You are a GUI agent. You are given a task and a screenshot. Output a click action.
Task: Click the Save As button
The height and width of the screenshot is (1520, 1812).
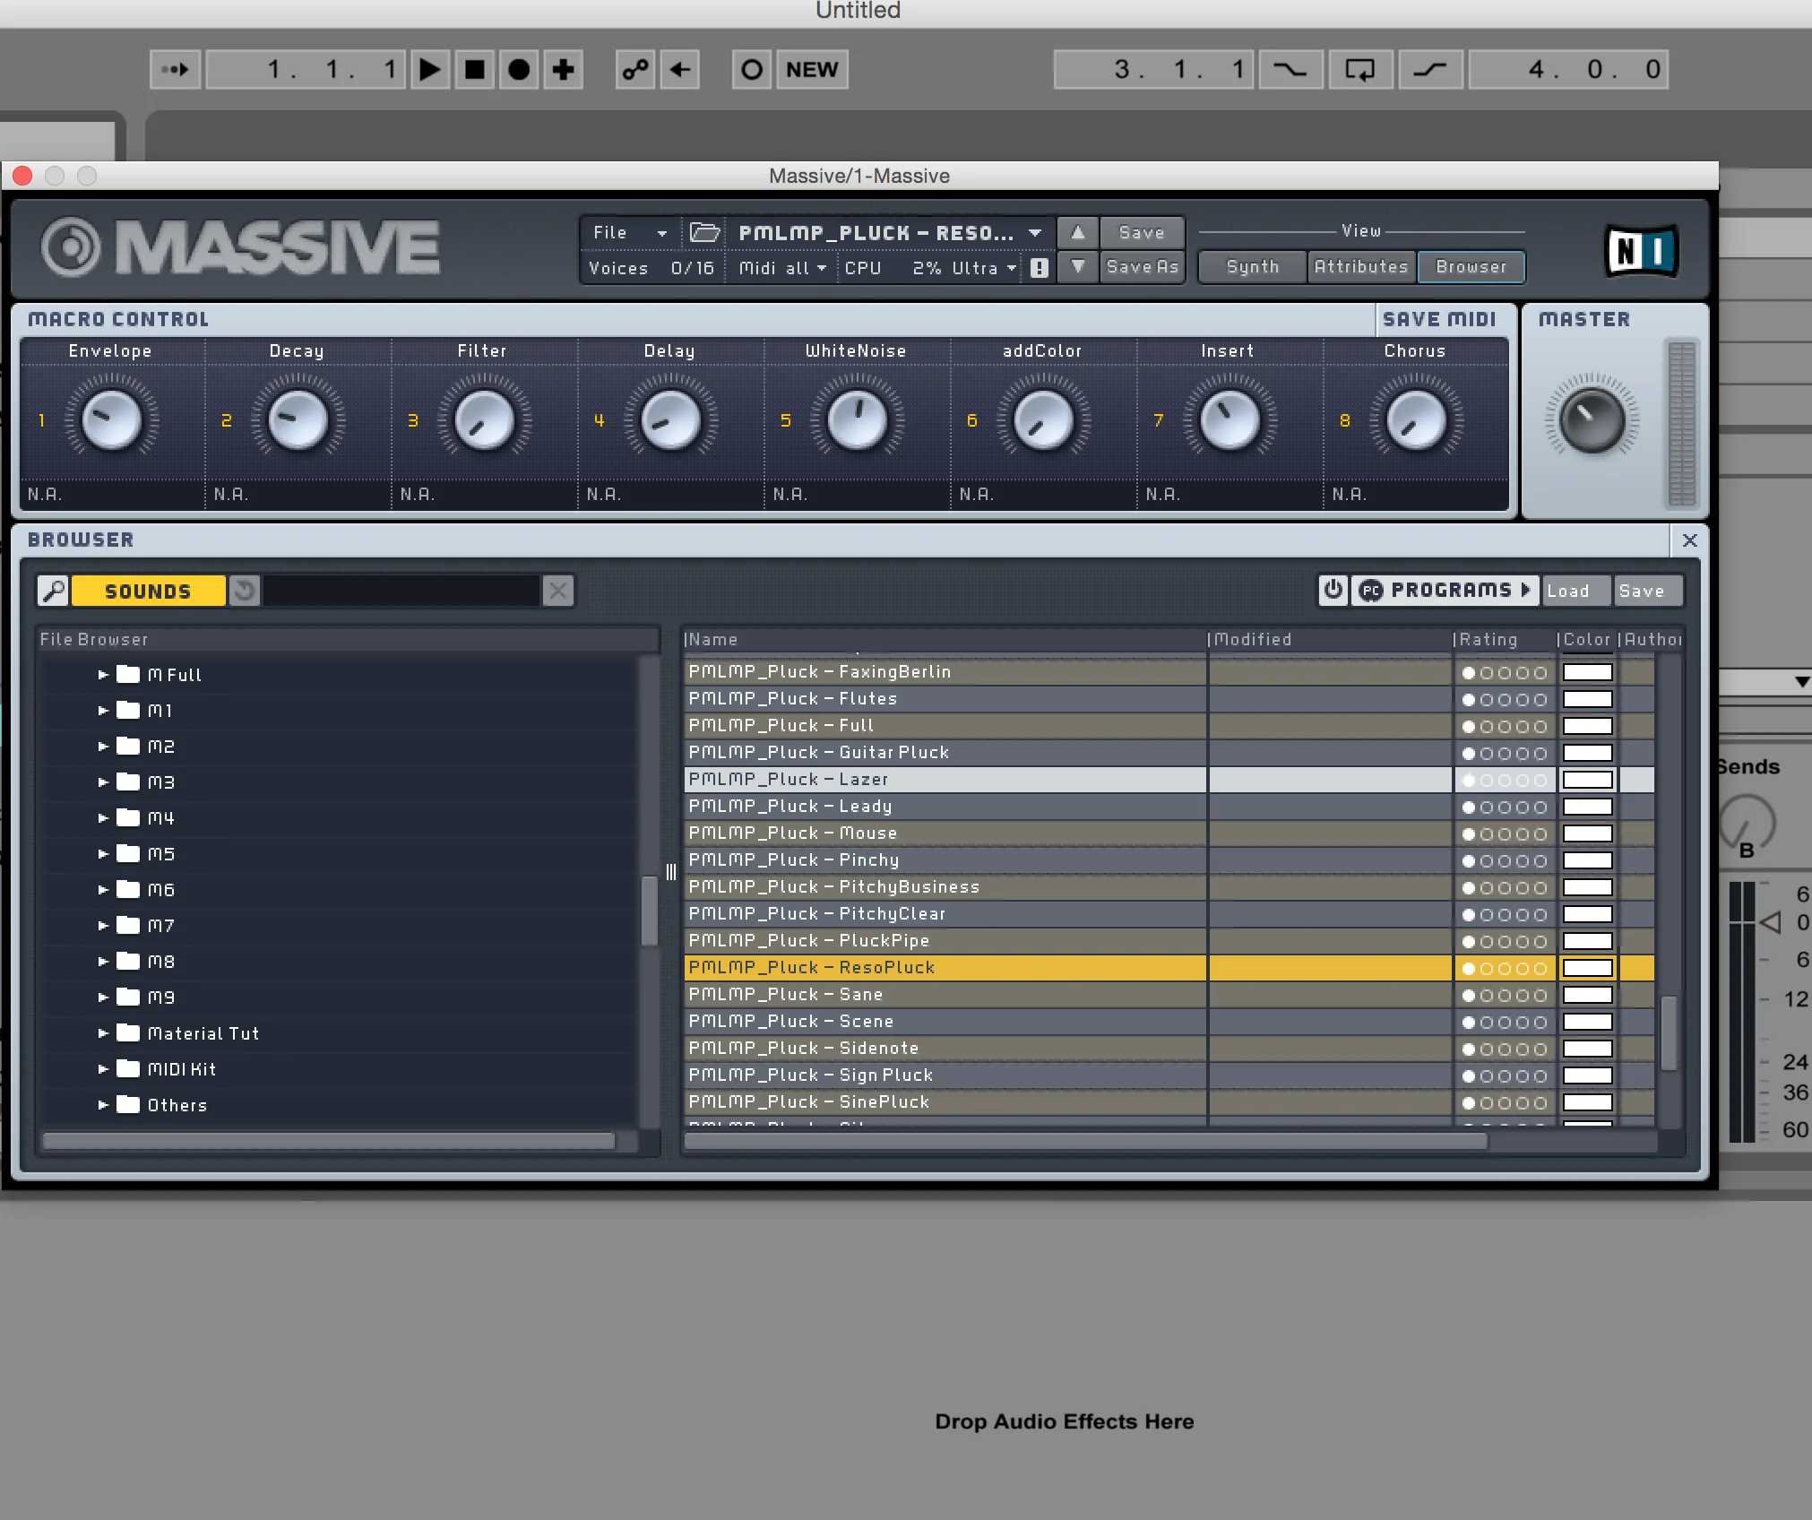pyautogui.click(x=1142, y=267)
